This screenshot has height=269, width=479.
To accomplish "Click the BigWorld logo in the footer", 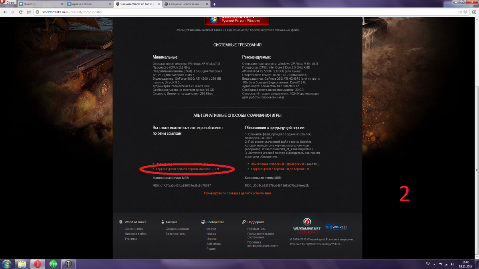I will point(336,226).
